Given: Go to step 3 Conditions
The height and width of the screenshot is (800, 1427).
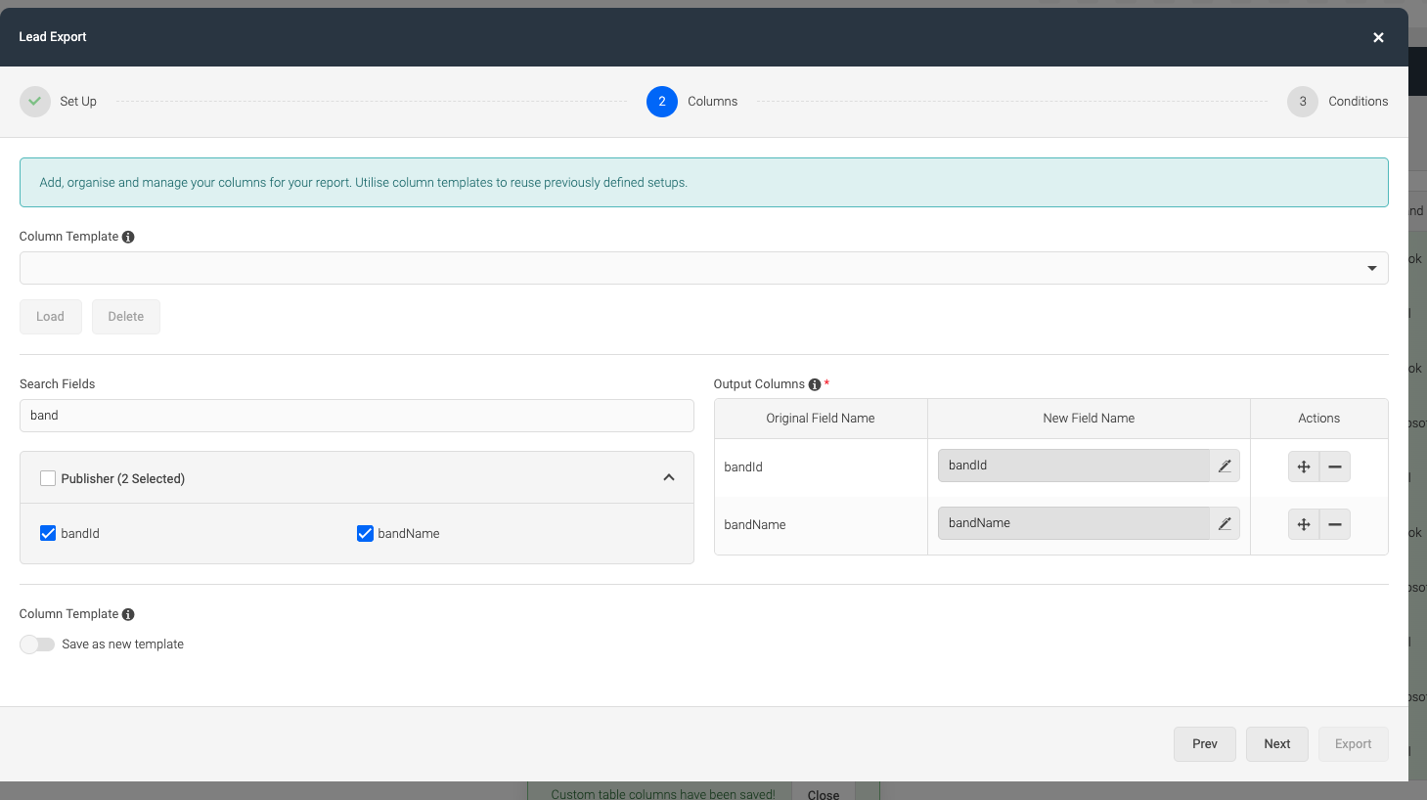Looking at the screenshot, I should coord(1303,102).
